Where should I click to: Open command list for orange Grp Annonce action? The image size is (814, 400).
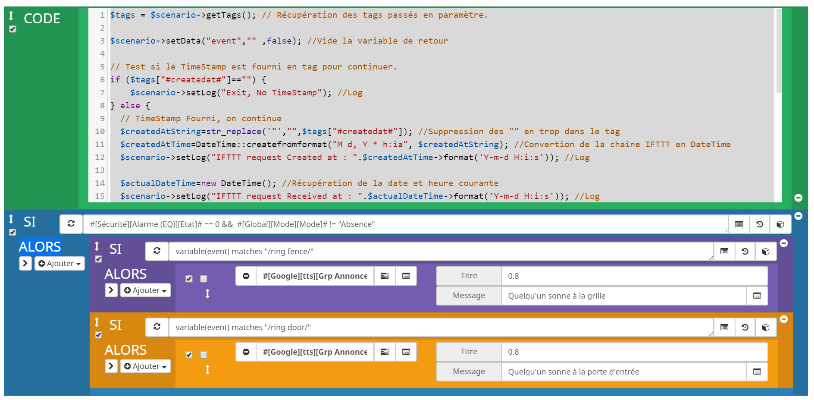click(x=406, y=352)
